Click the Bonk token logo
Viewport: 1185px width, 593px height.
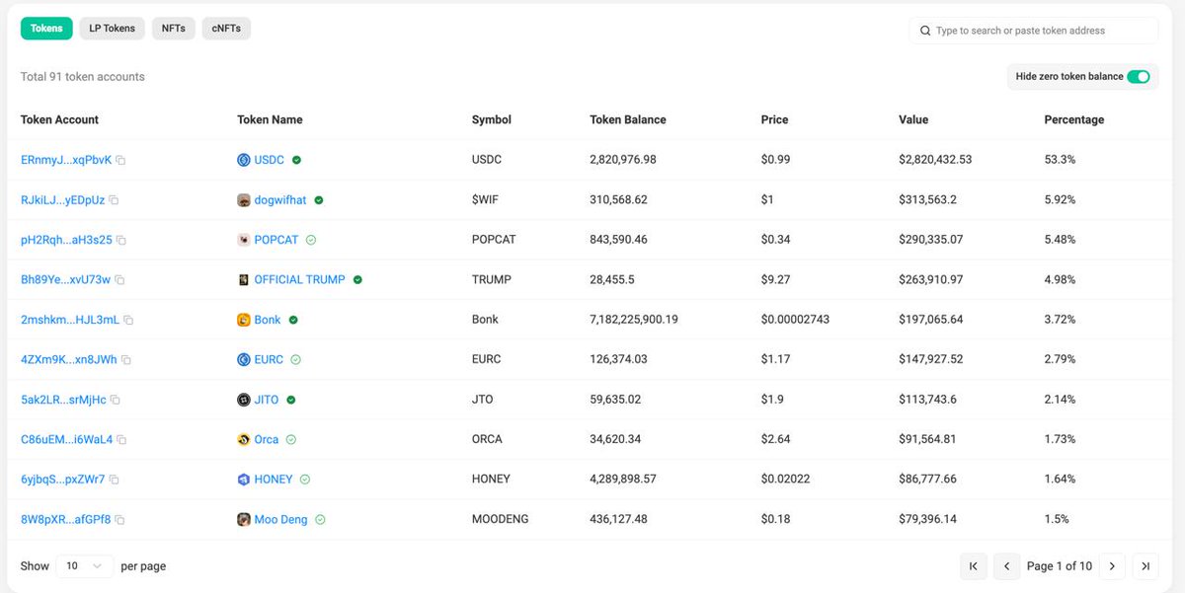(x=244, y=320)
